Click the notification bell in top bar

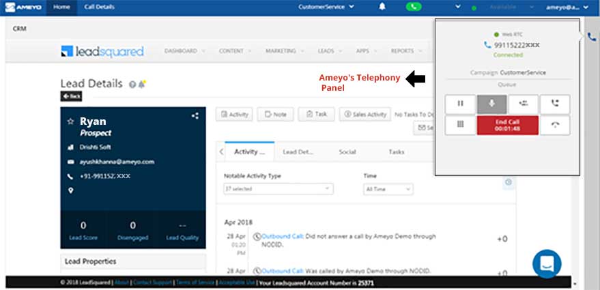coord(382,7)
